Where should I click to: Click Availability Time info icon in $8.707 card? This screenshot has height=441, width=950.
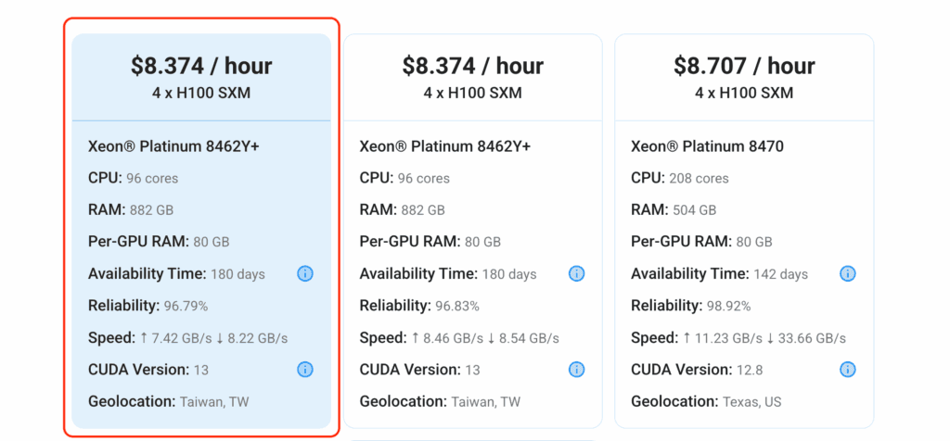[847, 273]
